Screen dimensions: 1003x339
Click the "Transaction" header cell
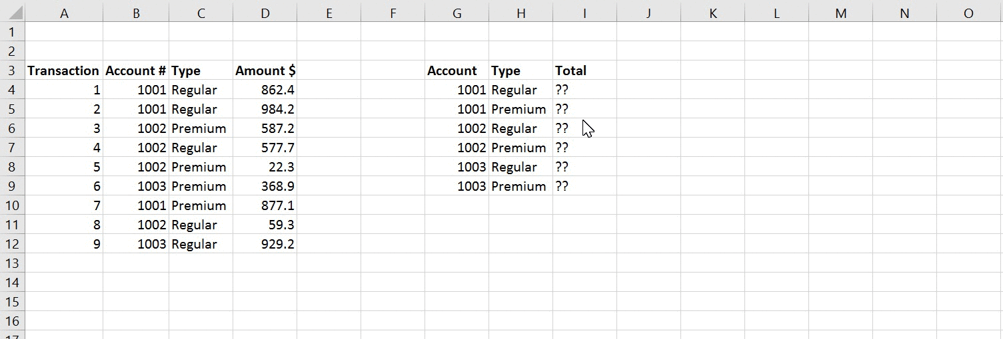(x=63, y=70)
